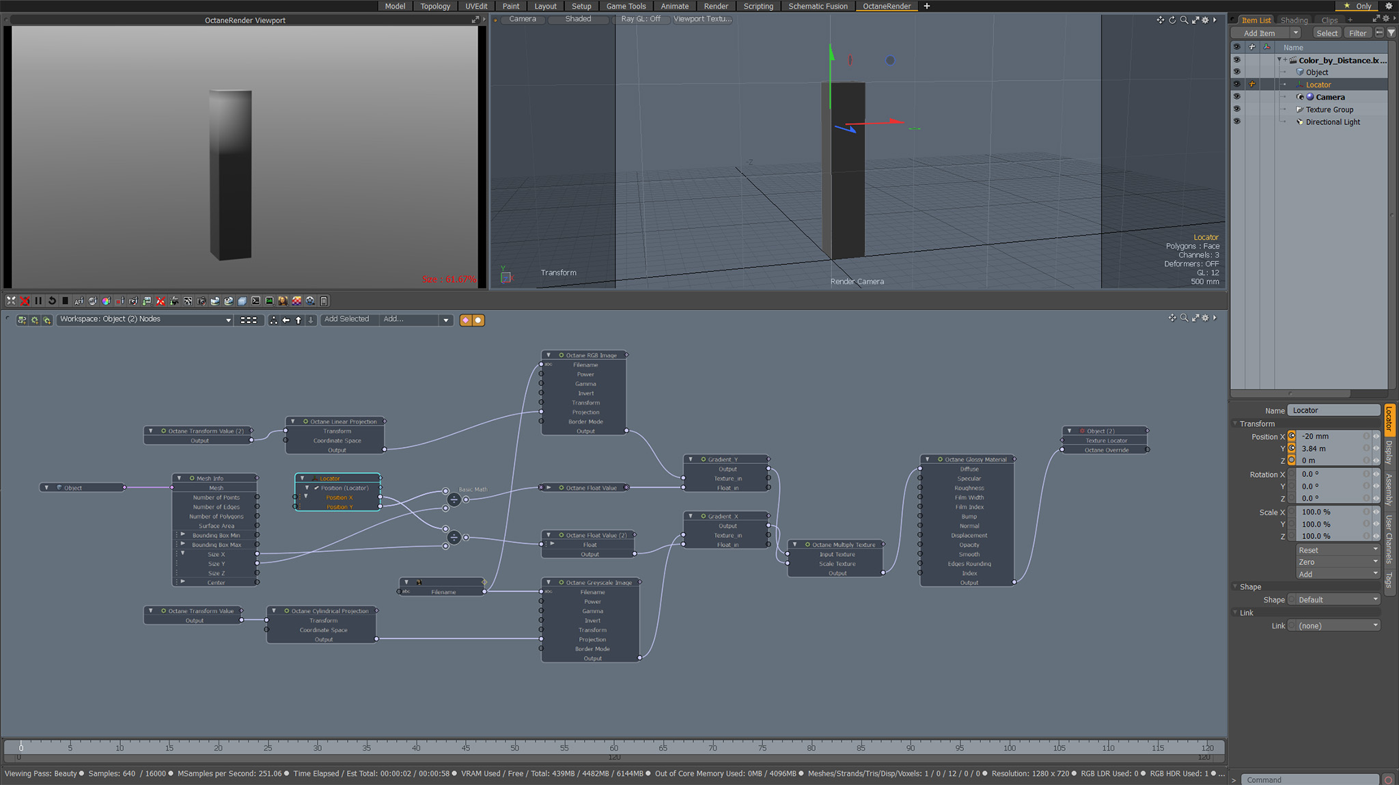The height and width of the screenshot is (785, 1399).
Task: Click the restart render arrow icon
Action: pyautogui.click(x=52, y=301)
